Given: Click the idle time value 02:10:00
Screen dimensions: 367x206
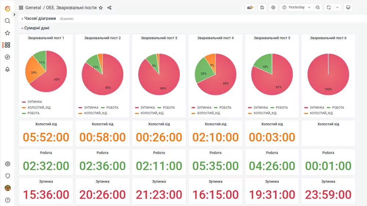Looking at the screenshot, I should pyautogui.click(x=215, y=137).
